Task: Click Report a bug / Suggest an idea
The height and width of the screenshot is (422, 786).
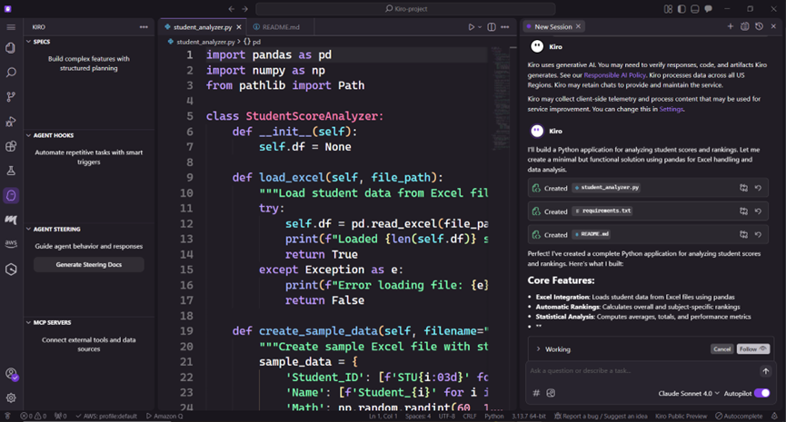Action: (601, 416)
